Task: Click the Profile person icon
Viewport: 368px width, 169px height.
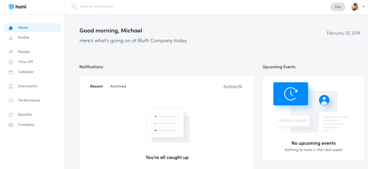Action: (x=11, y=38)
